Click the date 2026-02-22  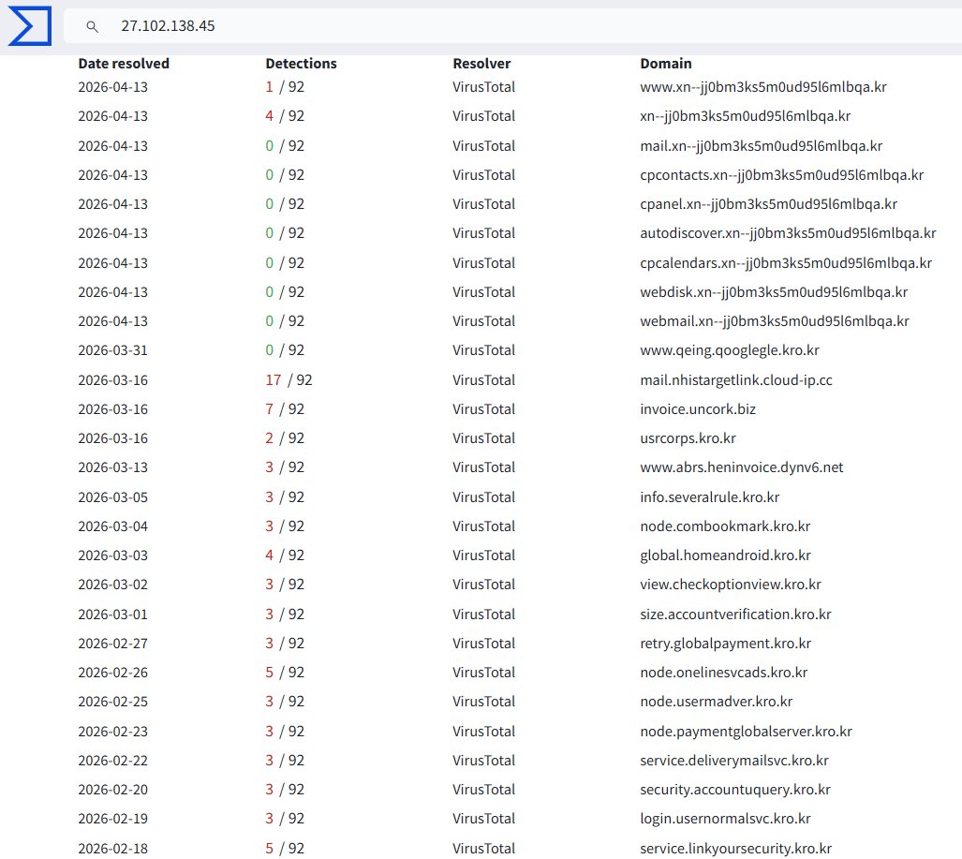click(113, 761)
